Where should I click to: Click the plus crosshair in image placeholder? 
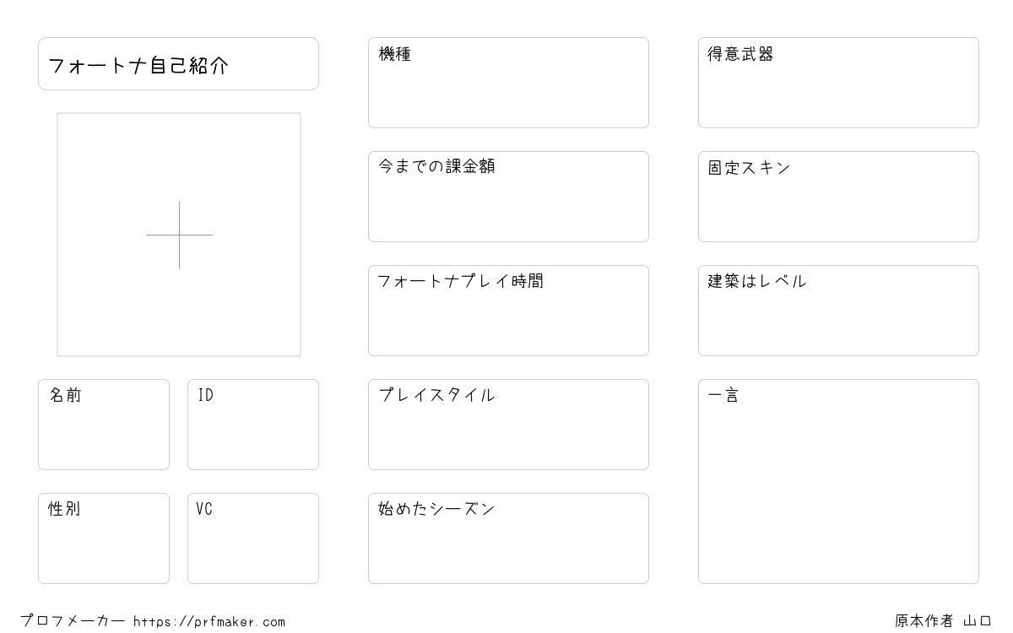[179, 235]
